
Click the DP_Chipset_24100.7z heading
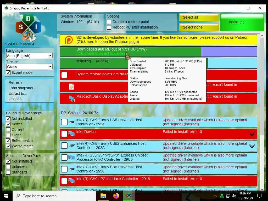(x=80, y=113)
